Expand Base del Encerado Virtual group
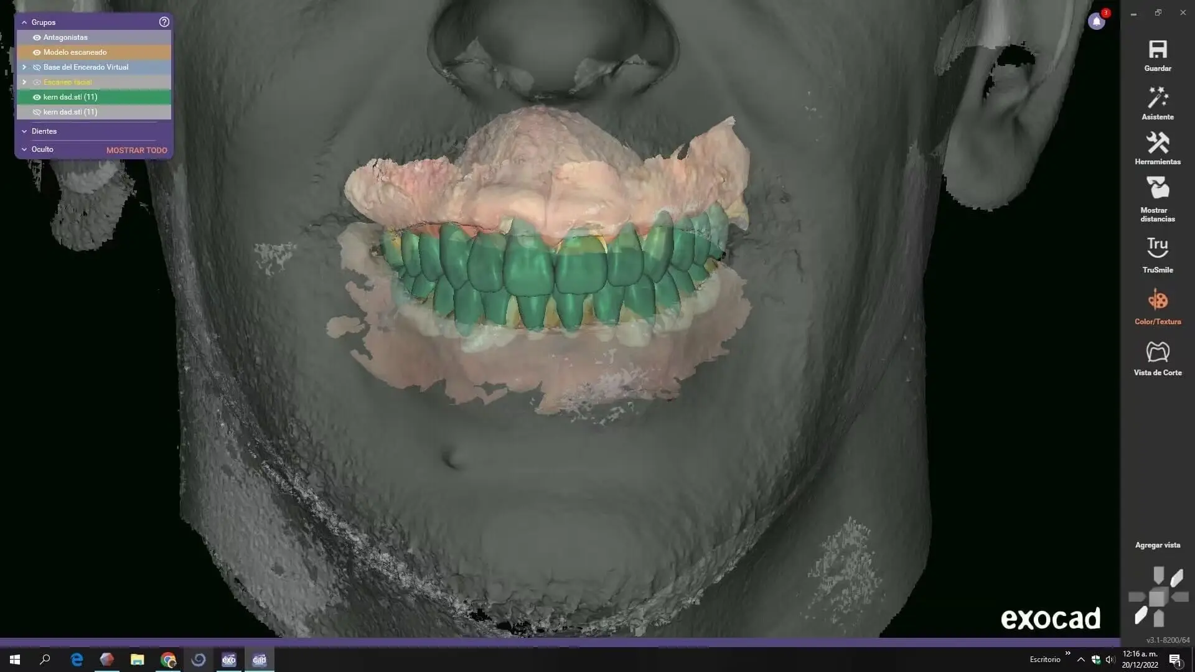The image size is (1195, 672). [24, 67]
